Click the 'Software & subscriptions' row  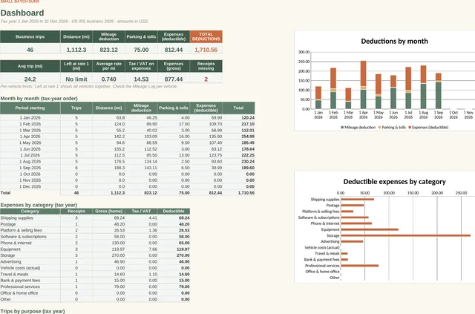coord(95,237)
